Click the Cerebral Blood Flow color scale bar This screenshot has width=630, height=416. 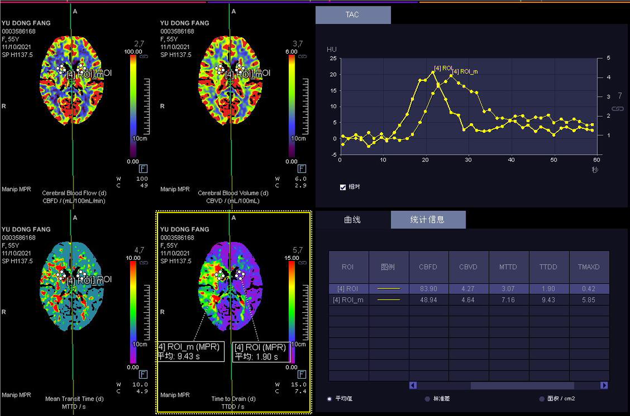tap(133, 106)
